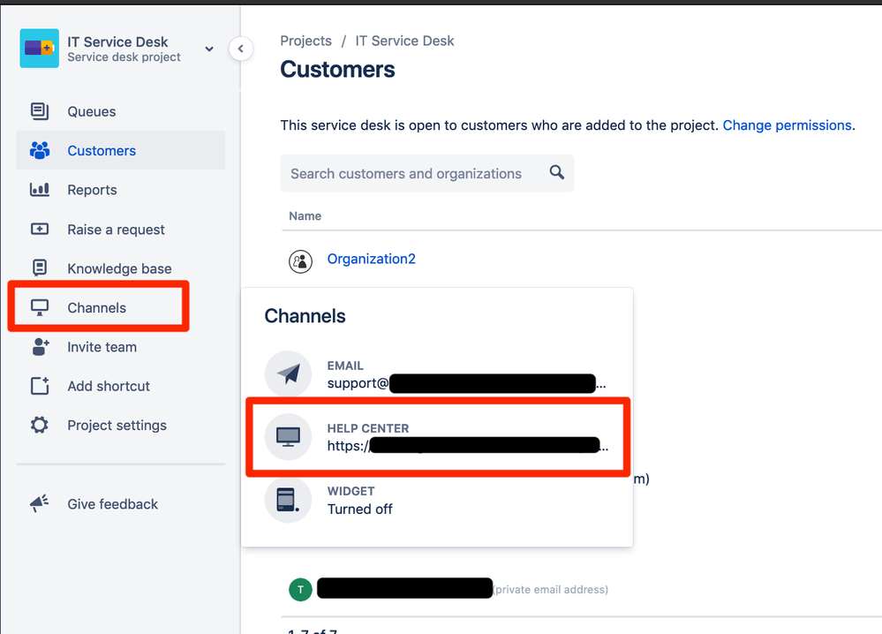Screen dimensions: 882x634
Task: Open the Queues icon in sidebar
Action: pyautogui.click(x=39, y=111)
